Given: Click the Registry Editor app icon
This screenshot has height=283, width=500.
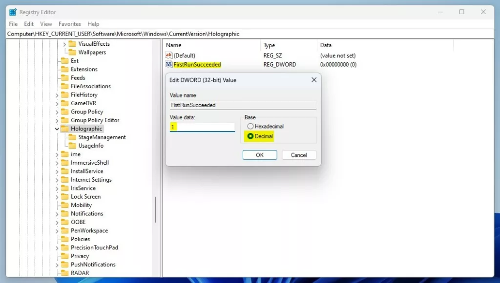Looking at the screenshot, I should click(x=13, y=12).
